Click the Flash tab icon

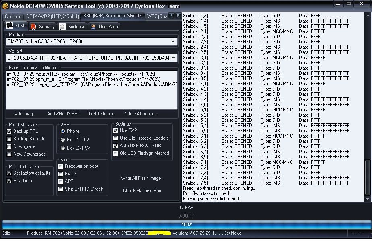[10, 26]
